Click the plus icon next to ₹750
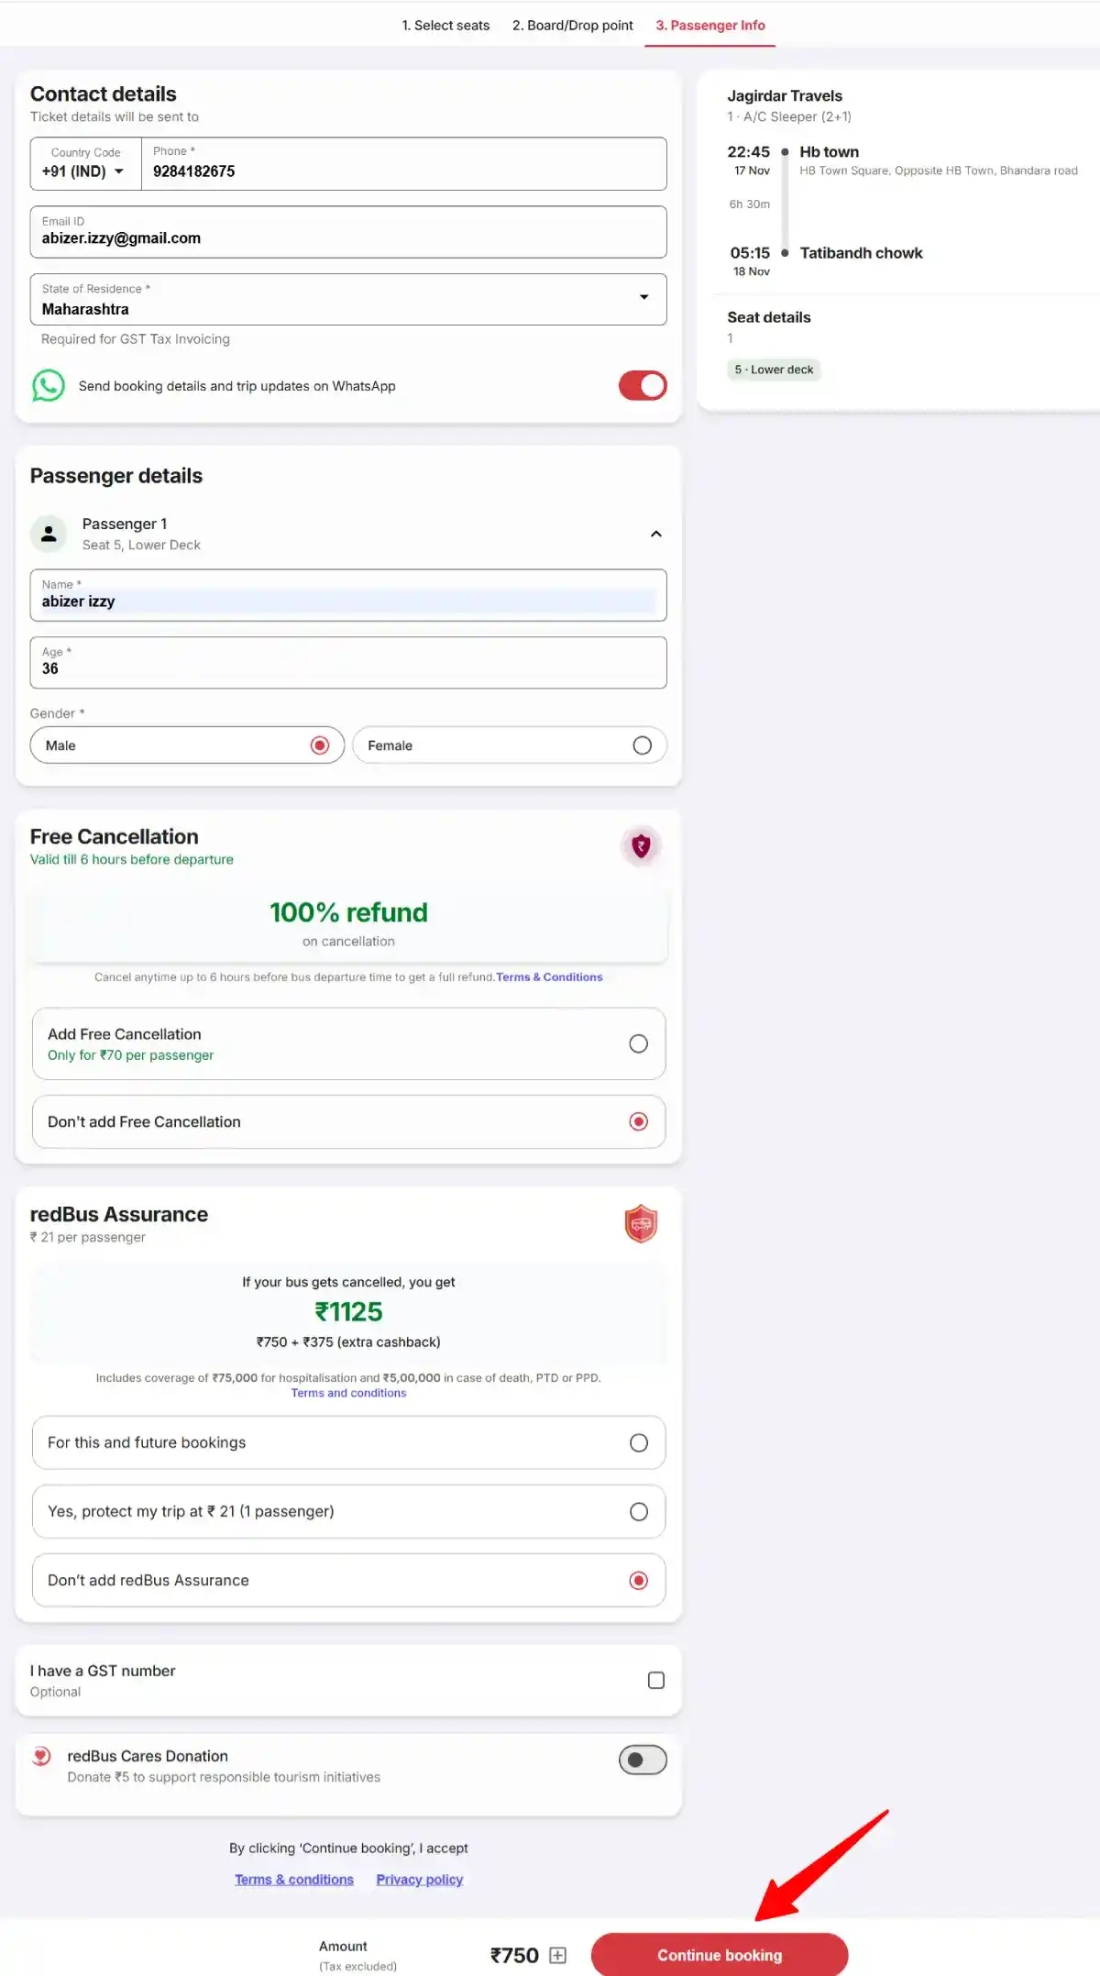The image size is (1100, 1976). 555,1955
